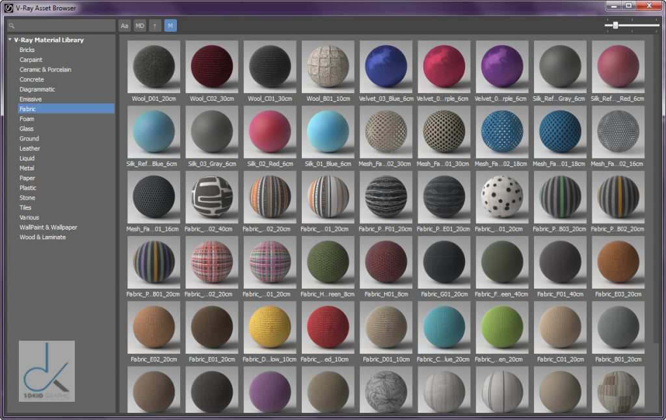Open the Carpaint category
The width and height of the screenshot is (666, 420).
tap(31, 60)
